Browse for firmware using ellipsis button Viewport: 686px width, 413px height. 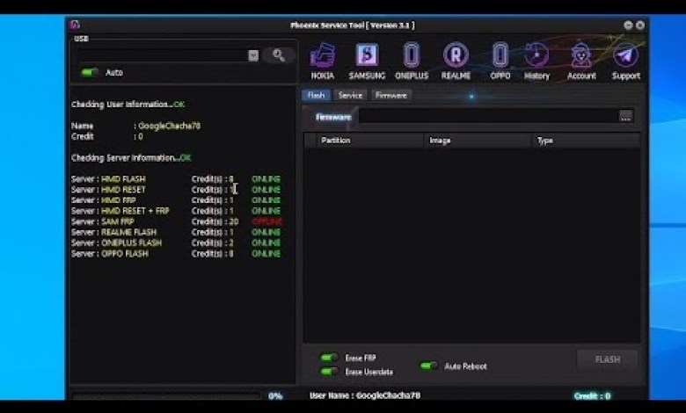click(x=625, y=116)
